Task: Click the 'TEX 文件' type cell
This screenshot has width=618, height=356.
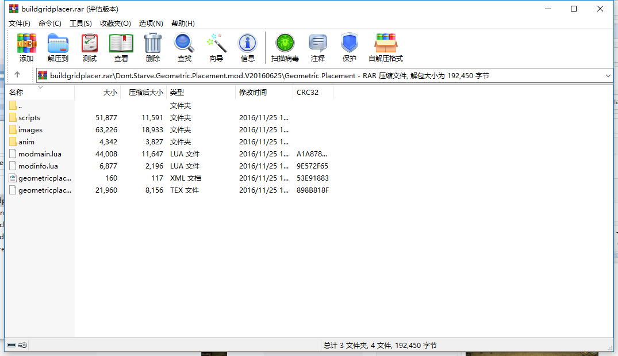Action: pos(185,190)
